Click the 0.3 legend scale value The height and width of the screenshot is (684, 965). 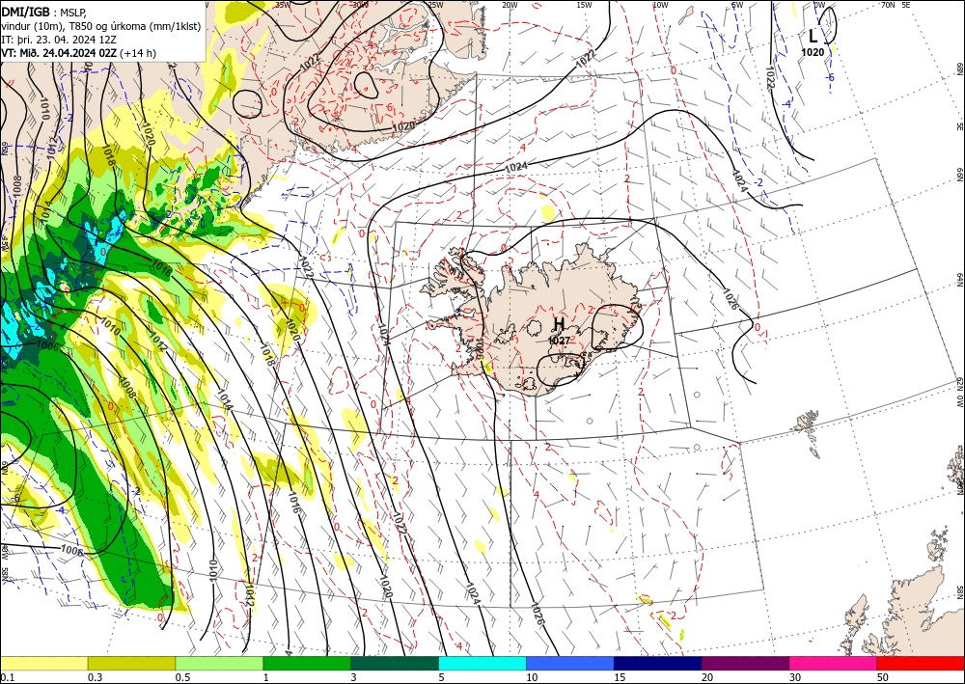95,677
